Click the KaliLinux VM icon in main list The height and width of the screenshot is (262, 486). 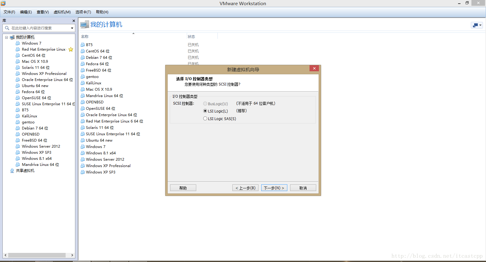click(83, 83)
